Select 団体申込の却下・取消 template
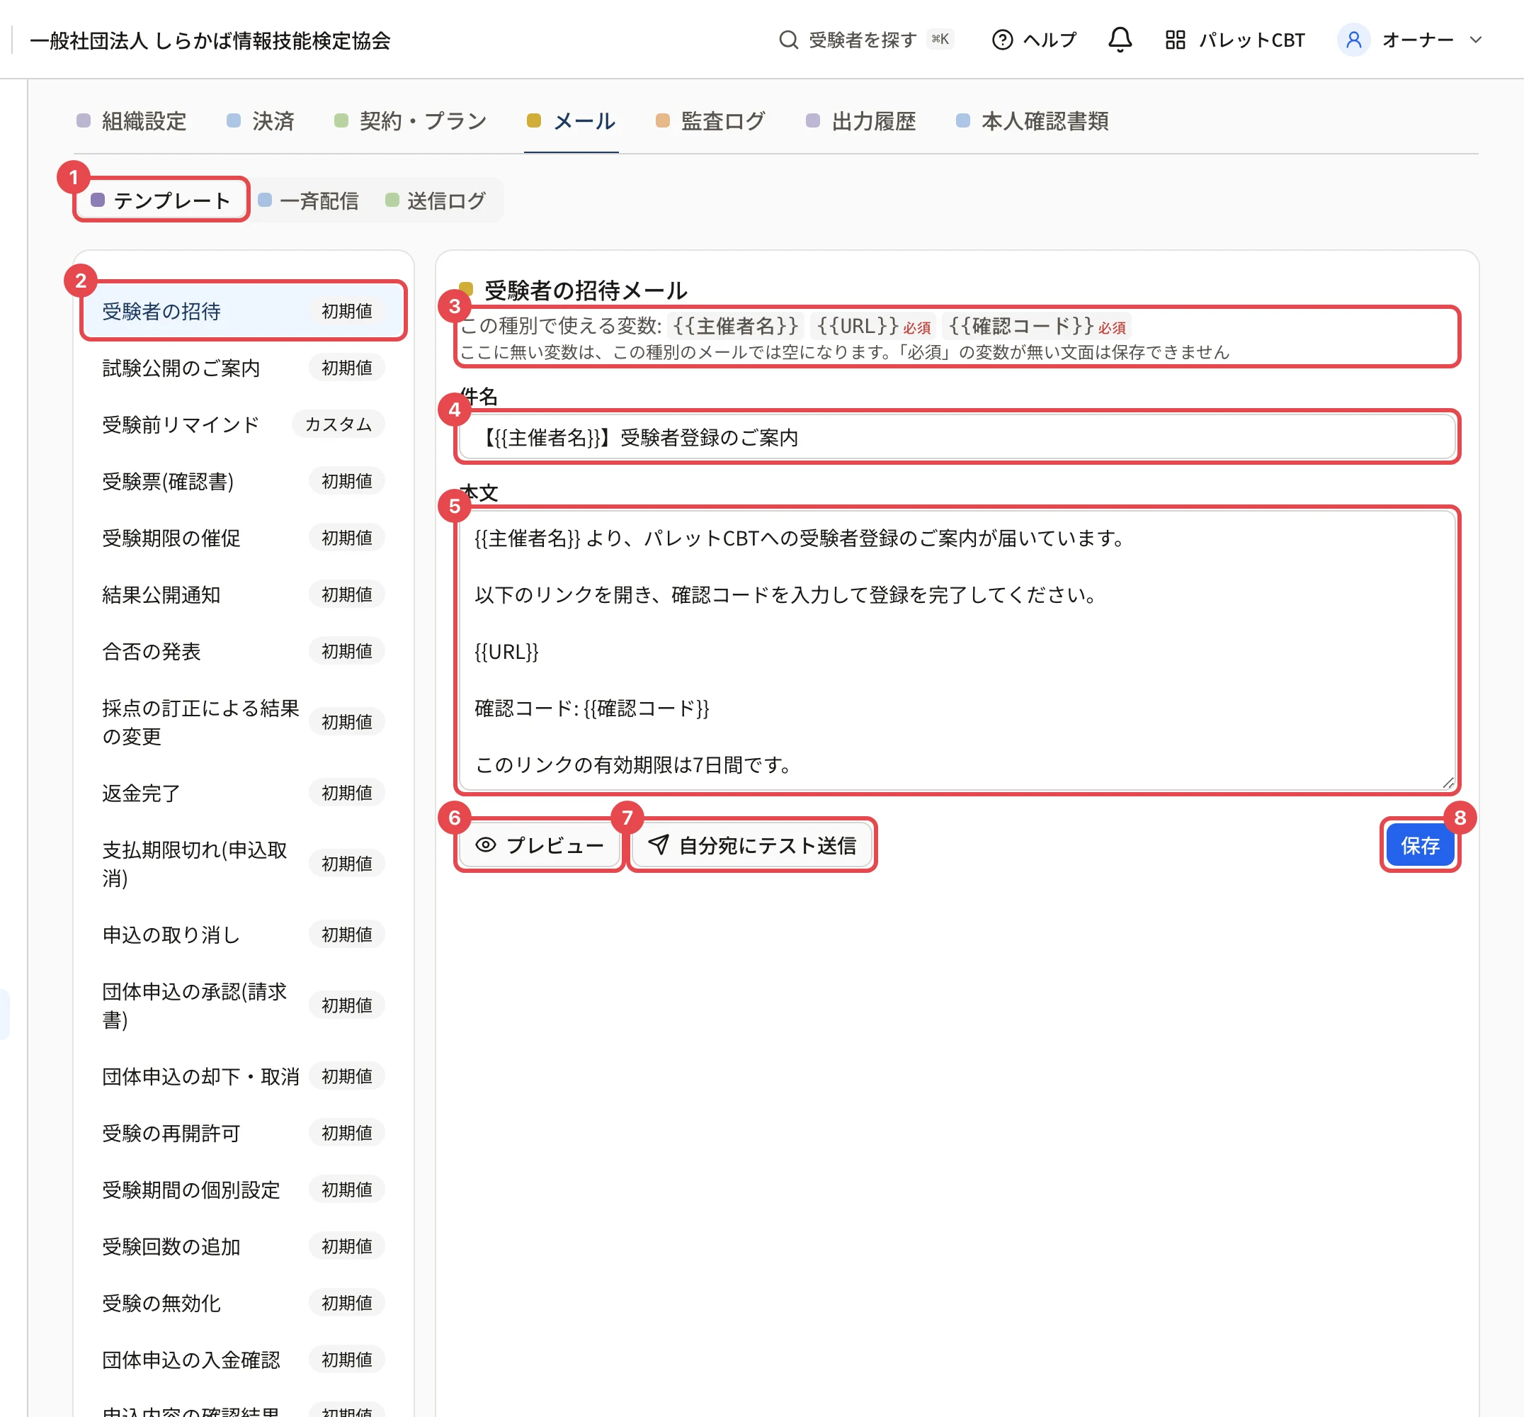The width and height of the screenshot is (1524, 1417). point(242,1076)
